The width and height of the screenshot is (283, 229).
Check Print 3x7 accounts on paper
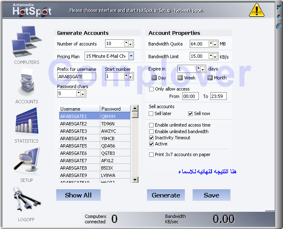pyautogui.click(x=151, y=154)
